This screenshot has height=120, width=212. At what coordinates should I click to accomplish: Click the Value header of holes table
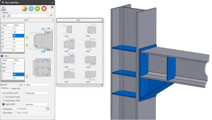tap(19, 60)
